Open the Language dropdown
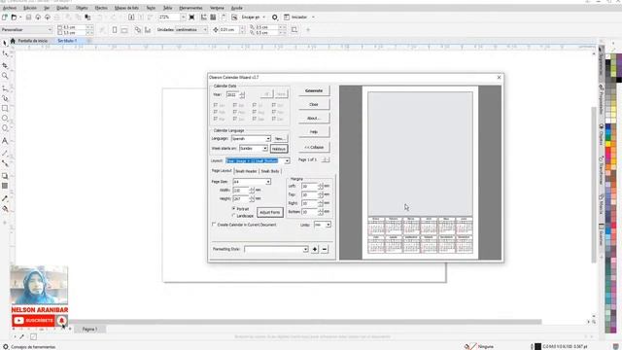 point(268,138)
